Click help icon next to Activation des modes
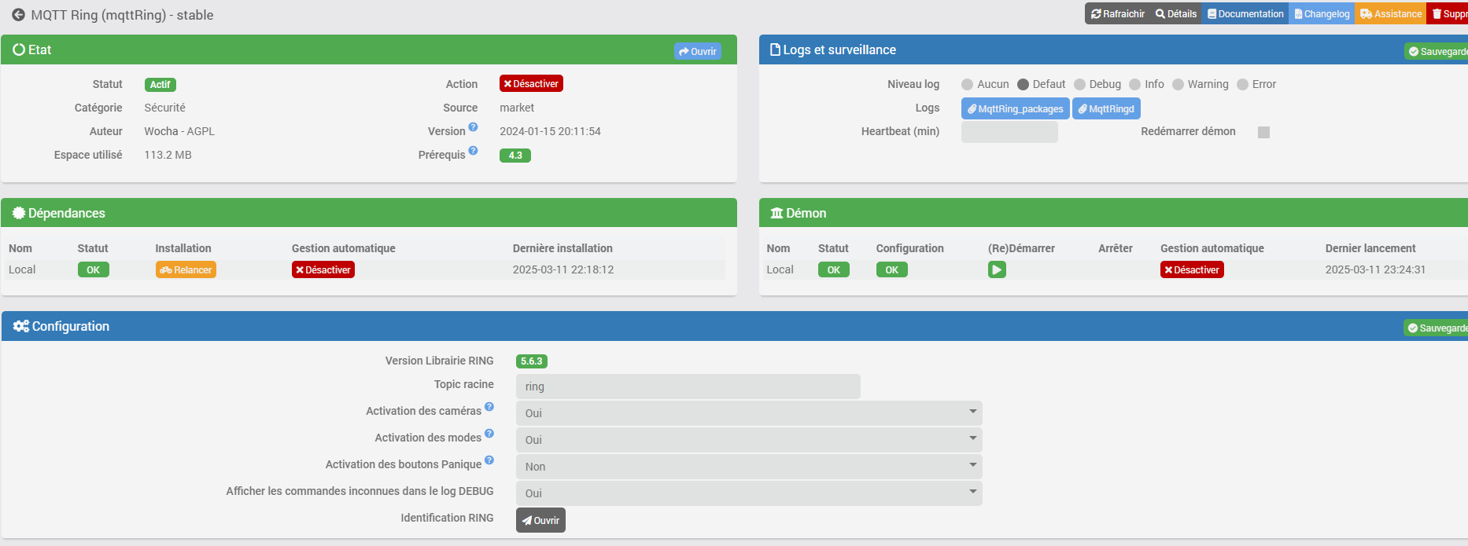 (x=489, y=433)
